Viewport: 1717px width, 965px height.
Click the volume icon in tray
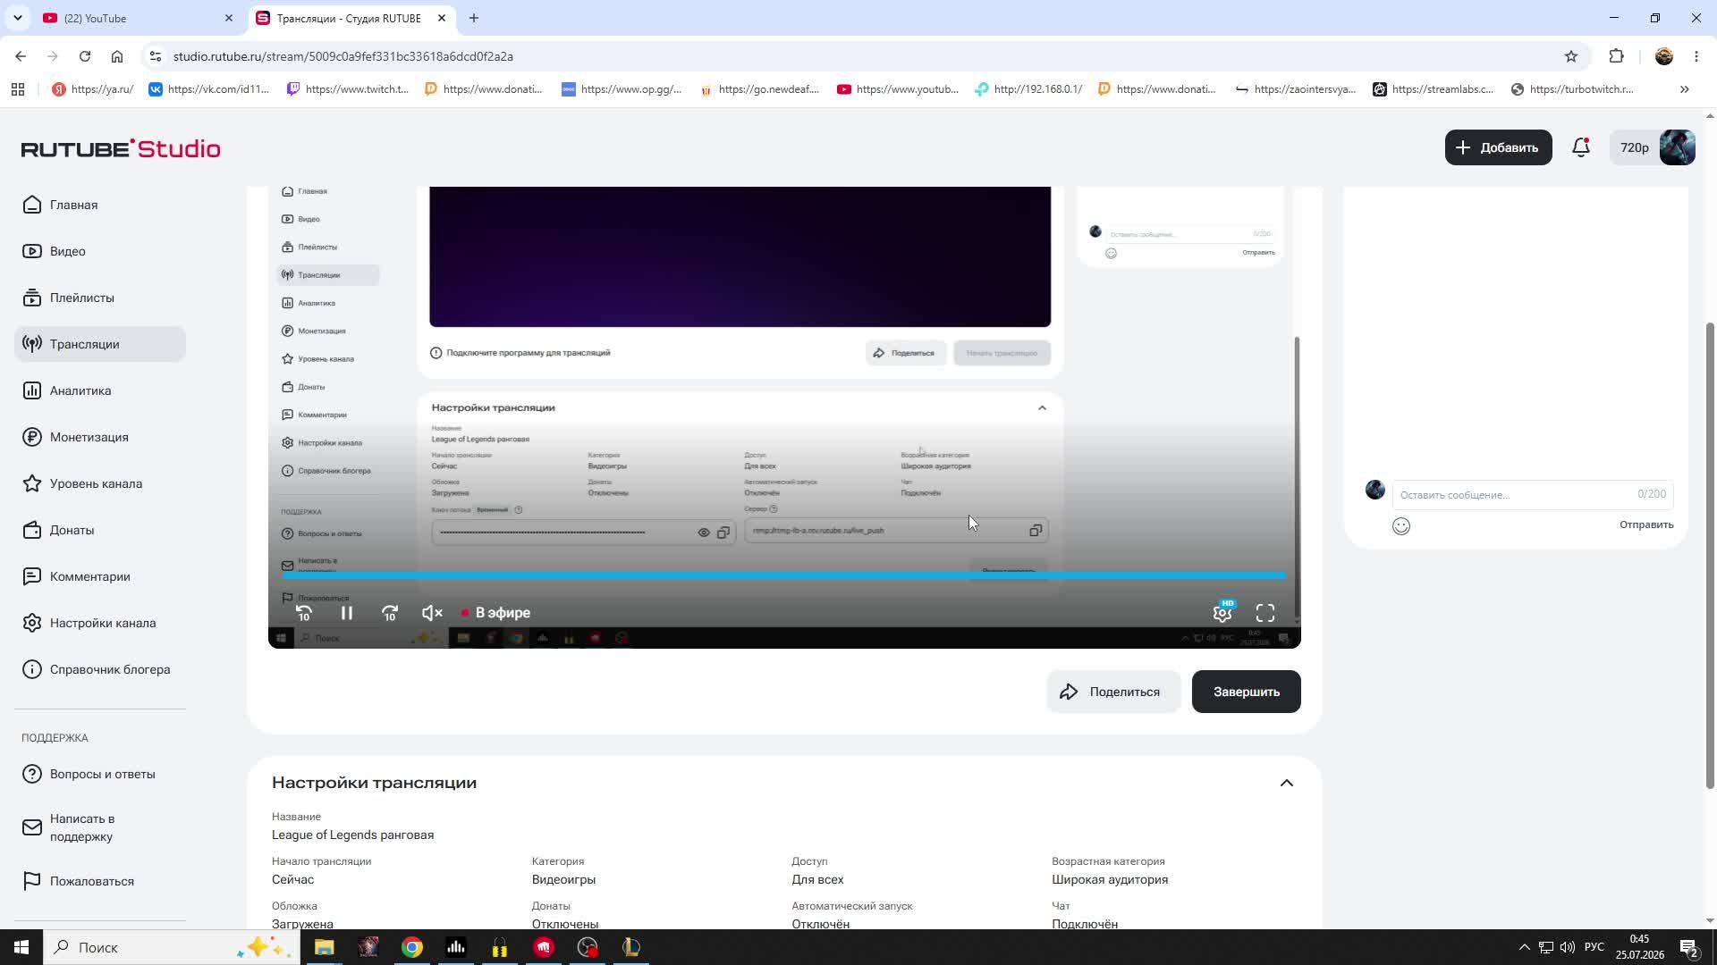[1568, 947]
